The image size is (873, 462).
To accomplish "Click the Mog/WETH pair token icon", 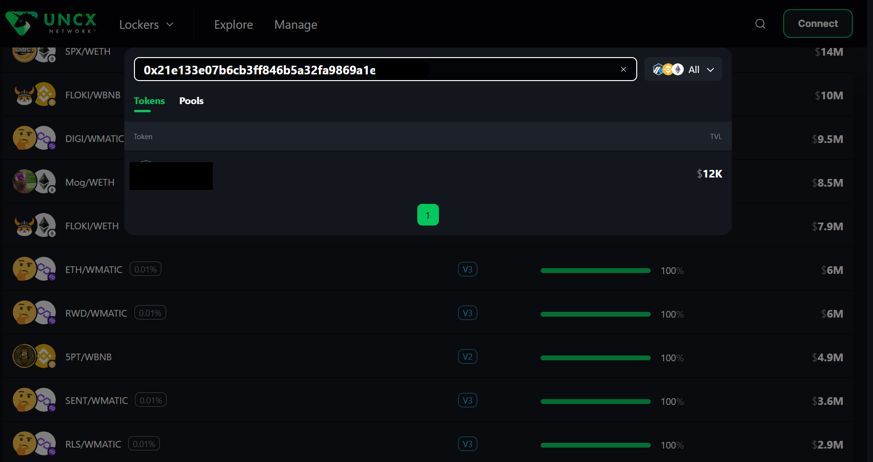I will [x=34, y=182].
